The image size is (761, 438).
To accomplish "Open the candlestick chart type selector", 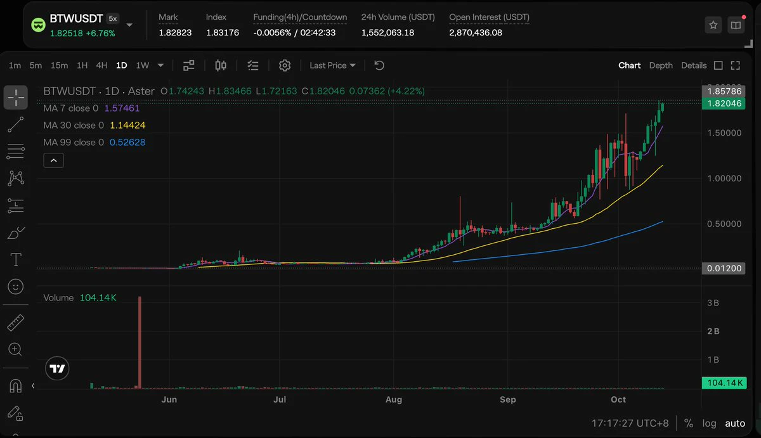I will [221, 65].
